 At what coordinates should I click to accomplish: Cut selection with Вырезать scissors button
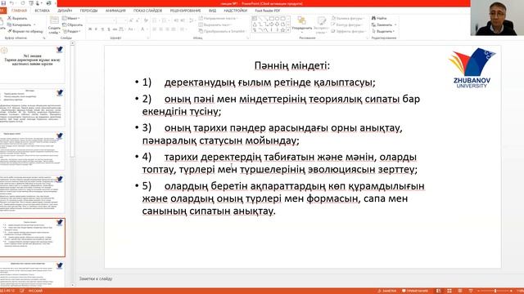click(x=17, y=18)
